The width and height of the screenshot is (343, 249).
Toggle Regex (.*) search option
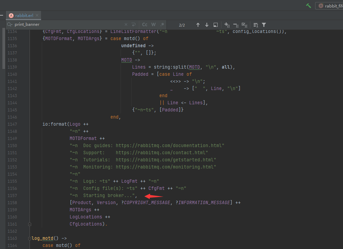162,24
